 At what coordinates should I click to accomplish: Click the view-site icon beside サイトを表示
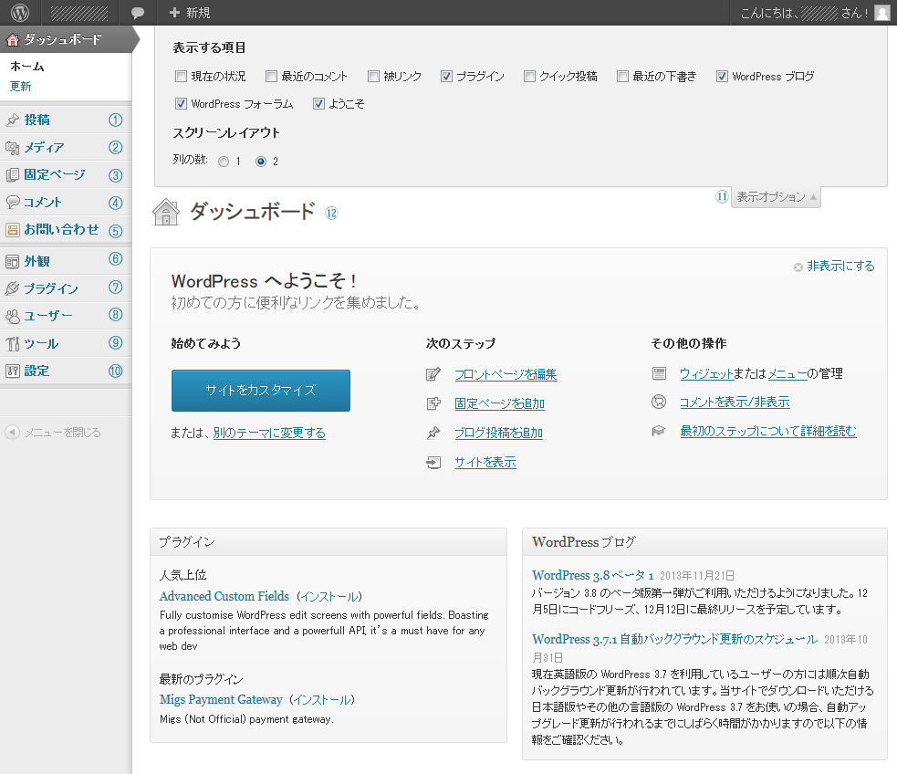(x=433, y=462)
